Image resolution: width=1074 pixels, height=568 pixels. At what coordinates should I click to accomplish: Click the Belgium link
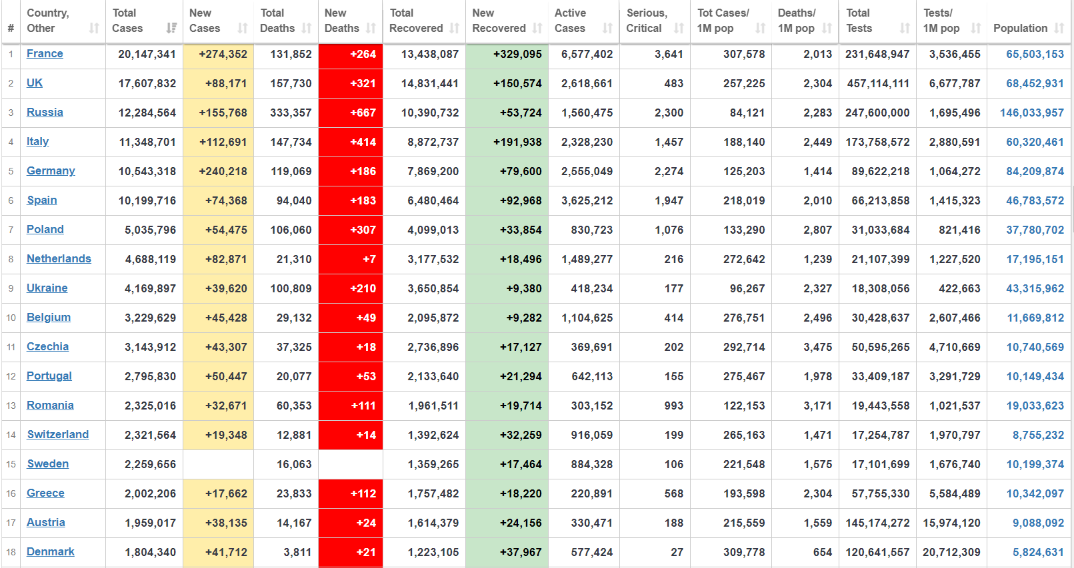point(49,317)
